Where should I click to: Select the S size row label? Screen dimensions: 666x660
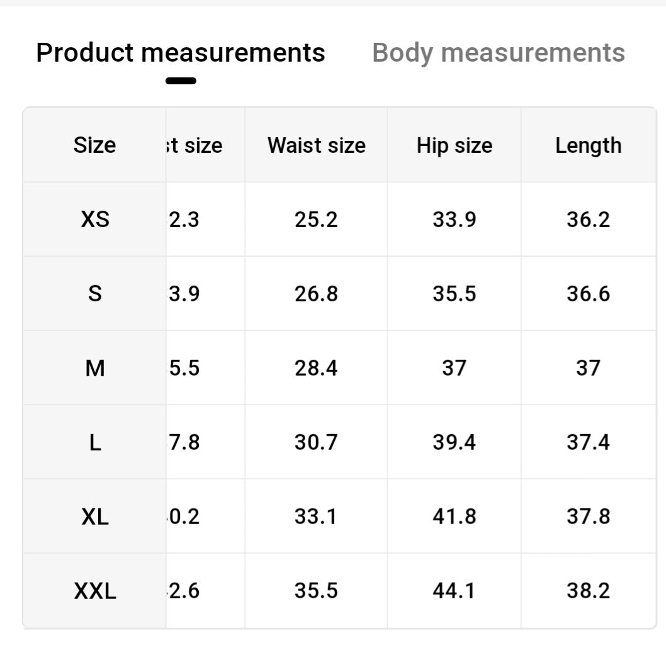pos(94,294)
